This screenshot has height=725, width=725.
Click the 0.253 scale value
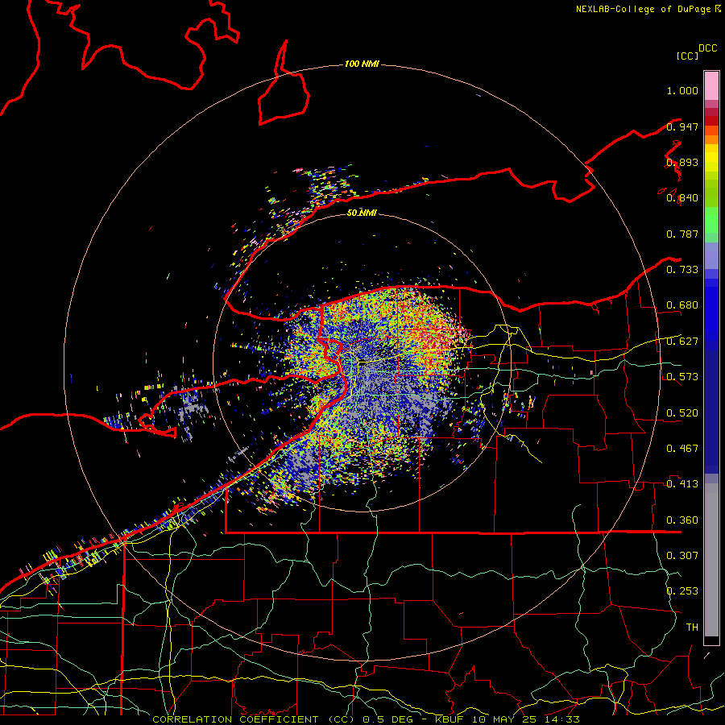682,591
